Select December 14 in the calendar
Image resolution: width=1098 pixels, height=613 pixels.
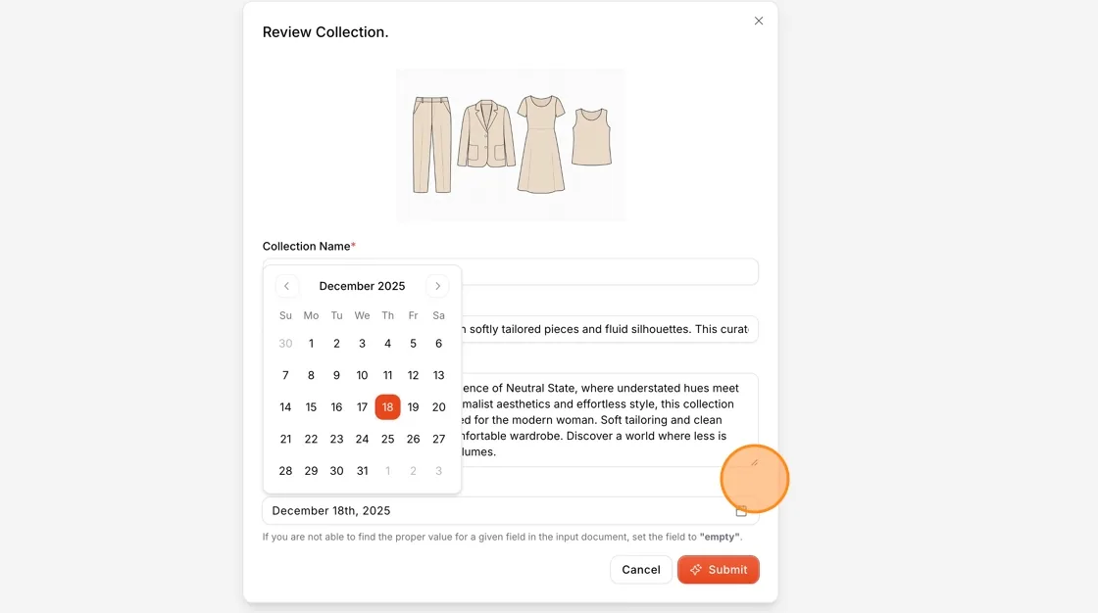pyautogui.click(x=285, y=407)
